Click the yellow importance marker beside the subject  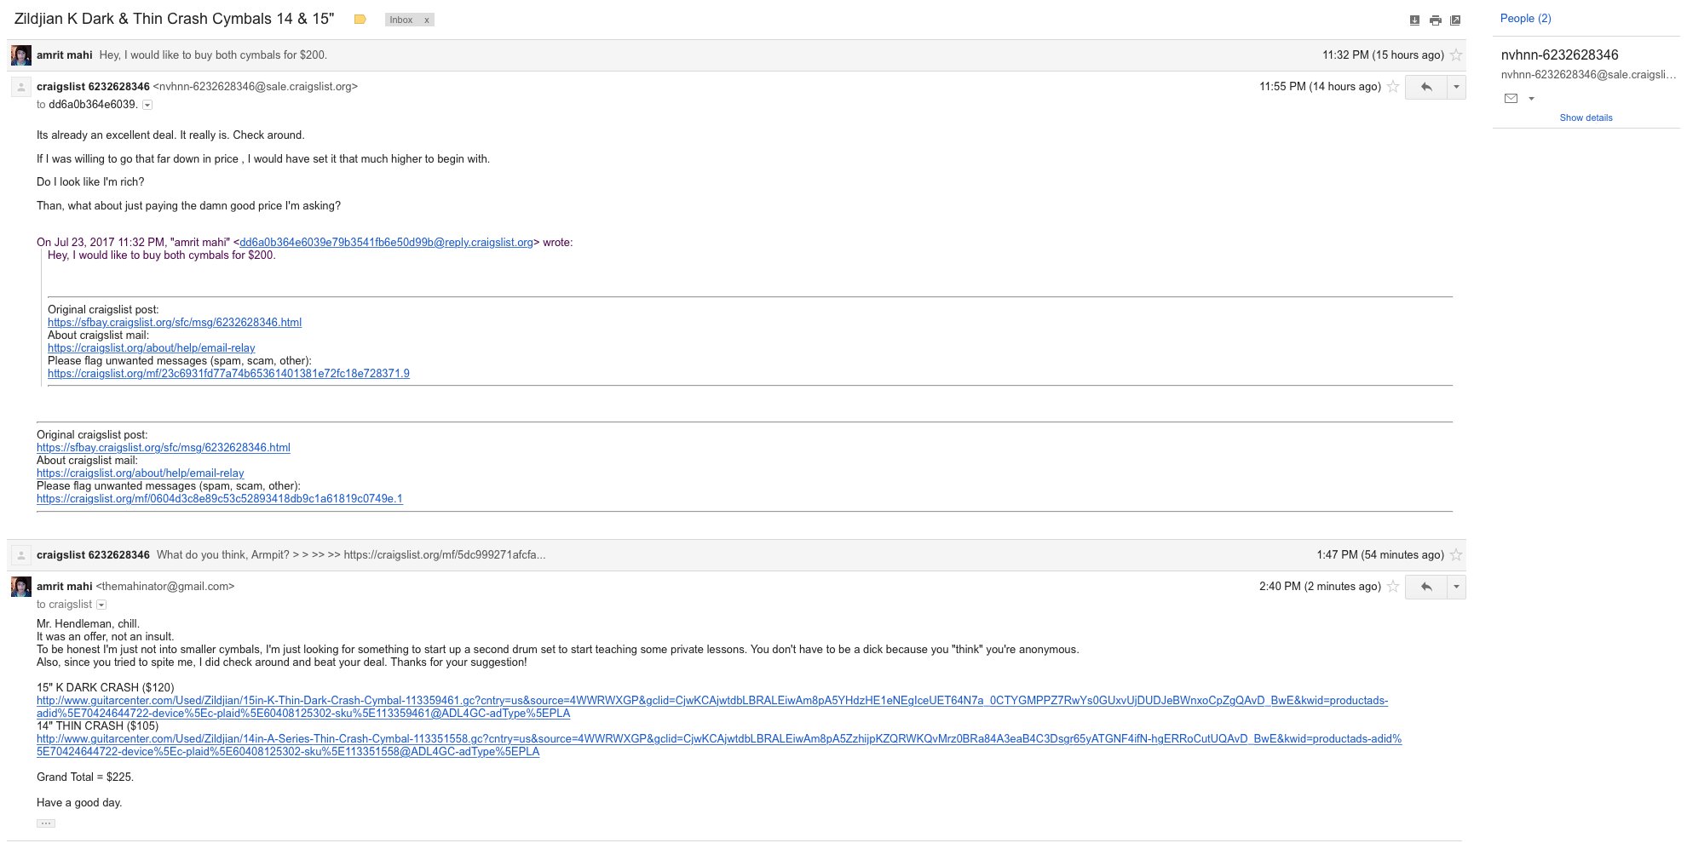tap(360, 20)
